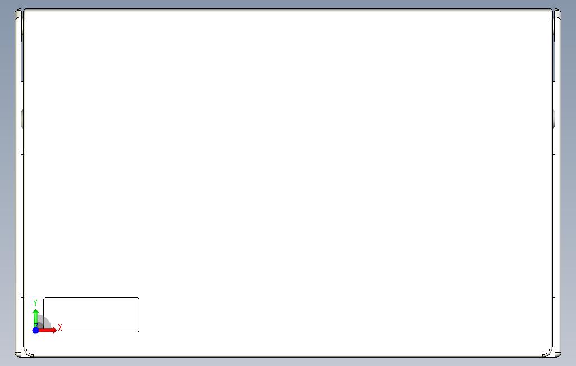Pick the rounded top corner of the right side panel

click(557, 11)
